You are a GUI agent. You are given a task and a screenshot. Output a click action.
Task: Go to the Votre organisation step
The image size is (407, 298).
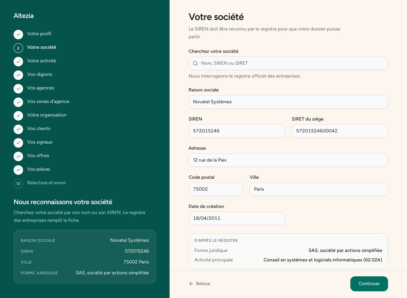47,115
